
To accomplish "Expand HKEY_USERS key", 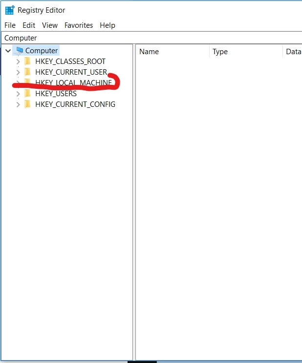I will [x=18, y=94].
